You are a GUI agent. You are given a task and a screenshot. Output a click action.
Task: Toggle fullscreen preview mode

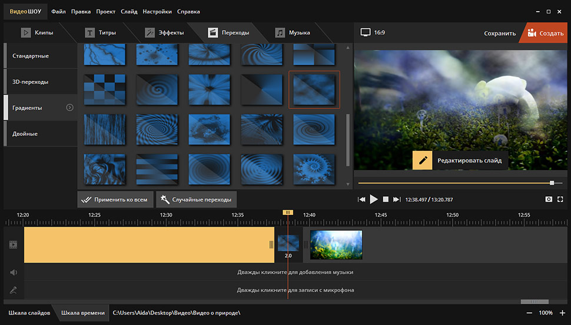[x=560, y=200]
